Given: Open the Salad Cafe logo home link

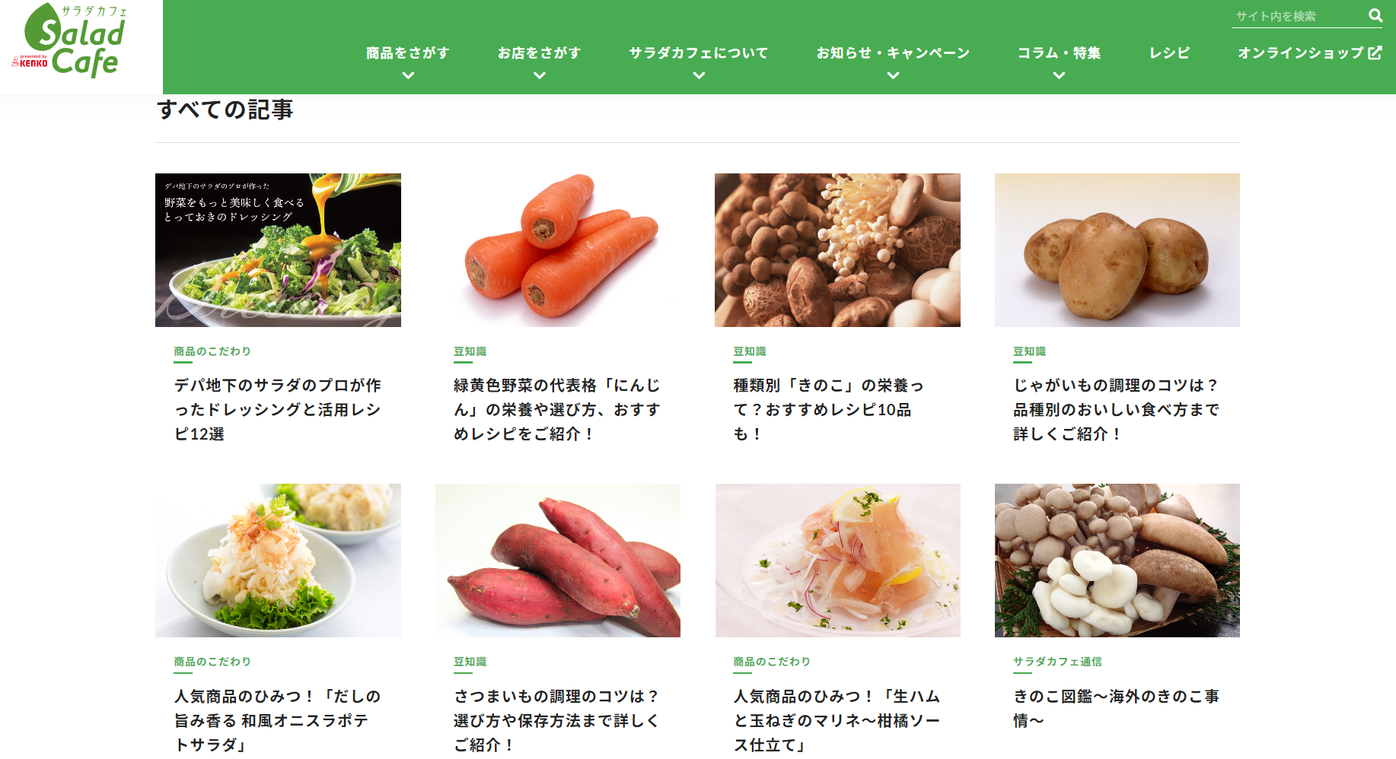Looking at the screenshot, I should 70,40.
